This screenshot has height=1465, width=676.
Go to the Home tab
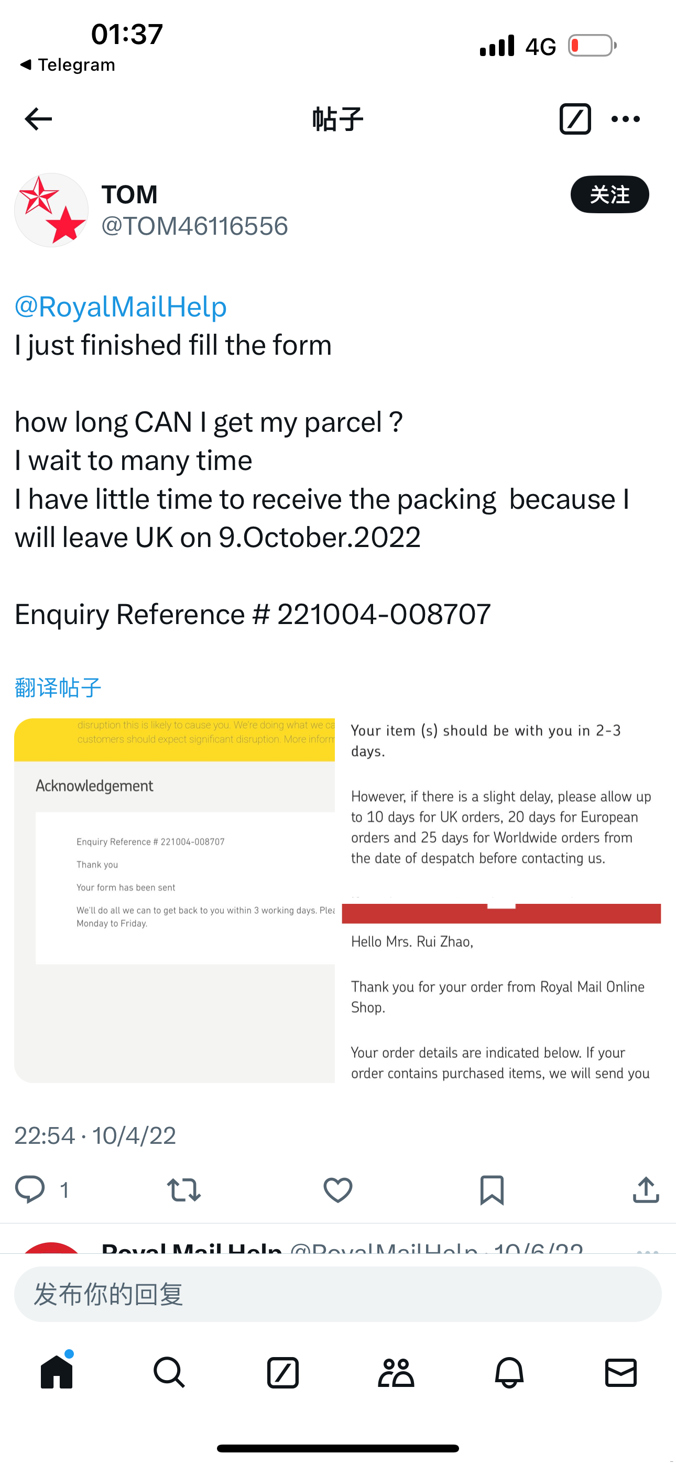[57, 1372]
